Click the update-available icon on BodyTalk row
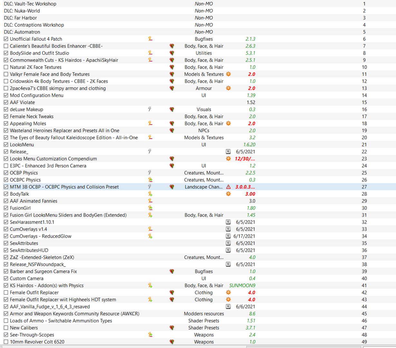Image resolution: width=396 pixels, height=348 pixels. (x=228, y=194)
